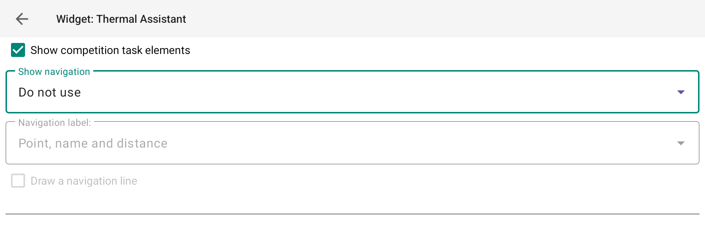
Task: Go back using the arrow icon
Action: 22,19
